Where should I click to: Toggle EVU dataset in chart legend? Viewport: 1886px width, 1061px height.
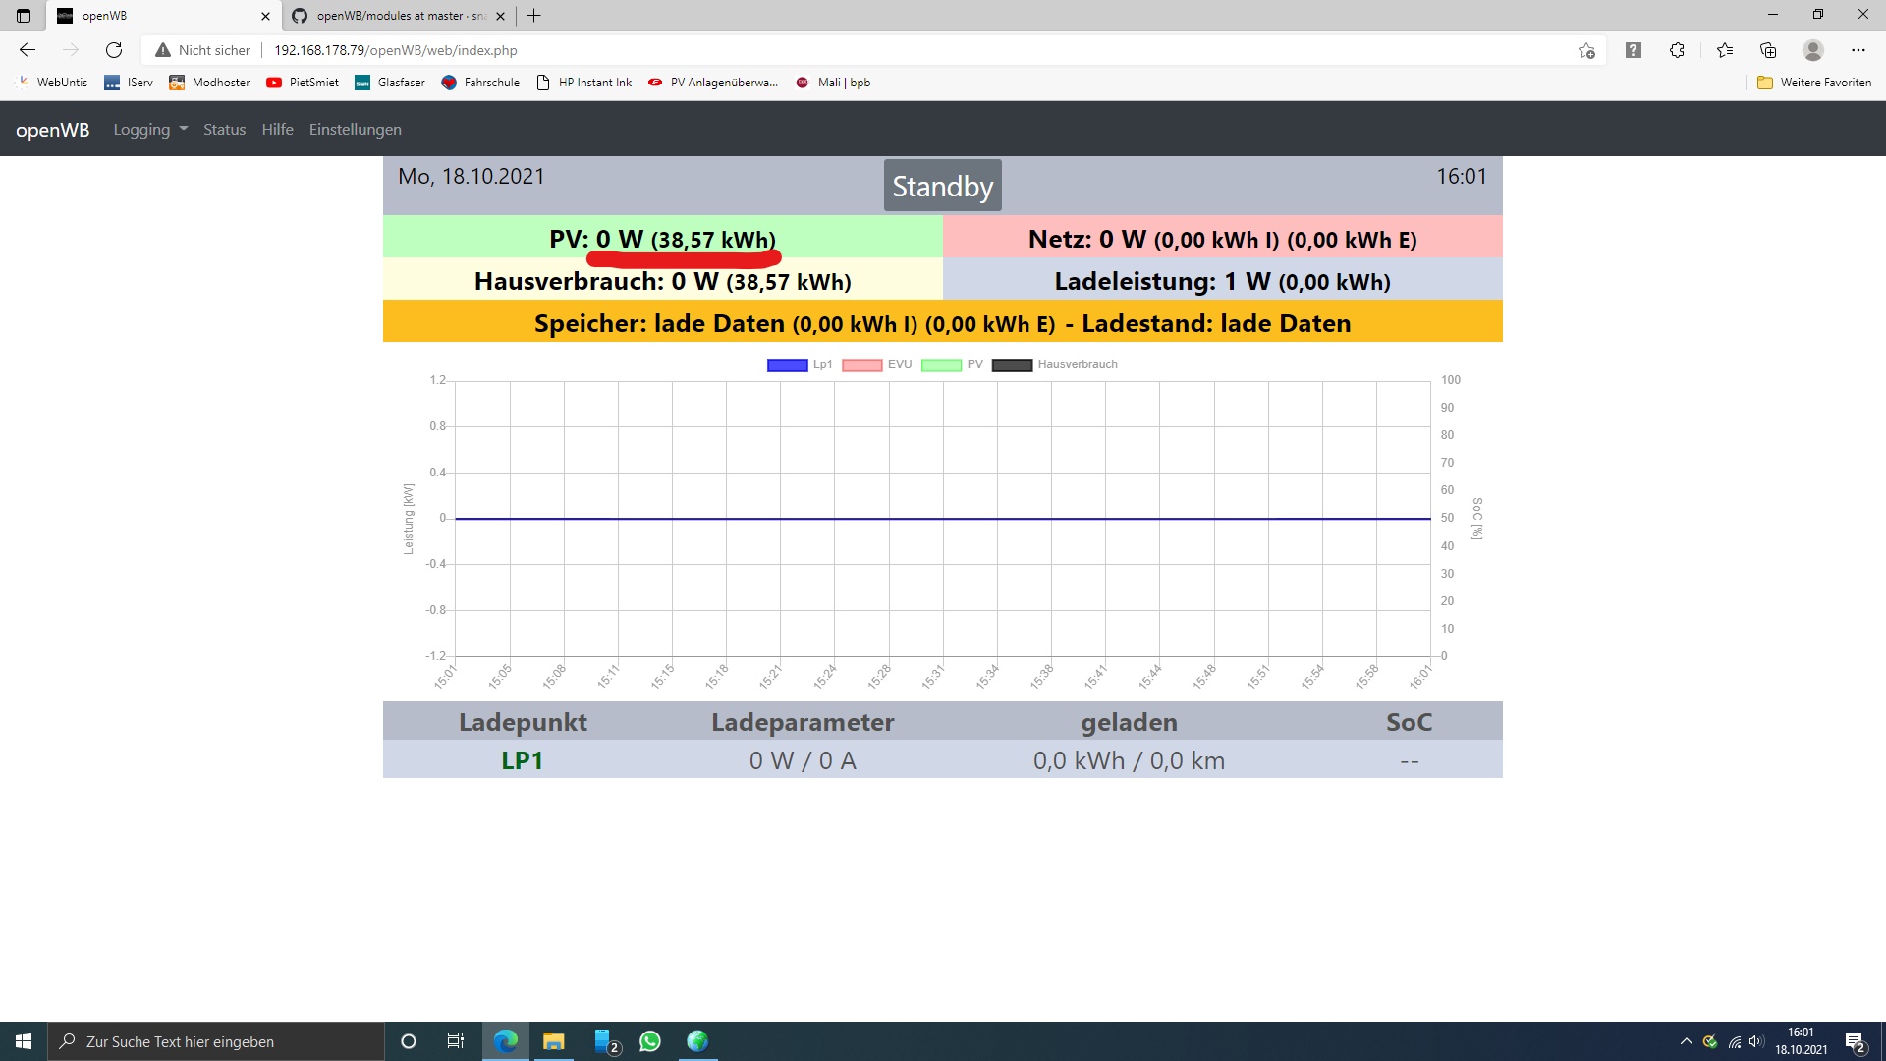click(862, 364)
